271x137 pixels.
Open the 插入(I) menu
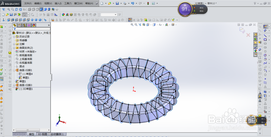[x=58, y=3]
